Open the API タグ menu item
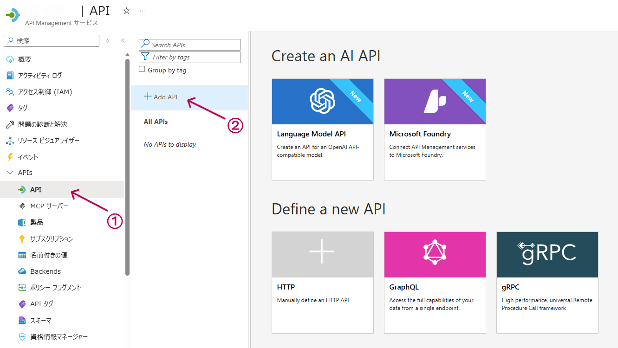618x348 pixels. point(62,304)
